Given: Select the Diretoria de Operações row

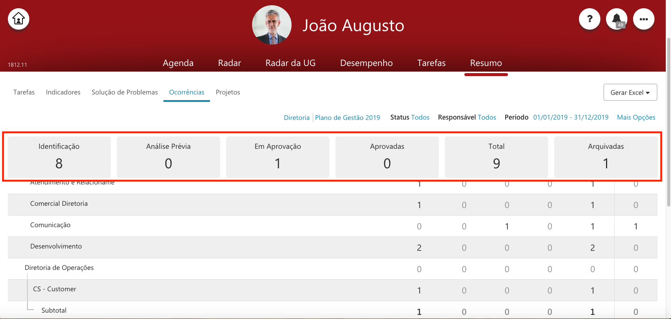Looking at the screenshot, I should tap(332, 269).
